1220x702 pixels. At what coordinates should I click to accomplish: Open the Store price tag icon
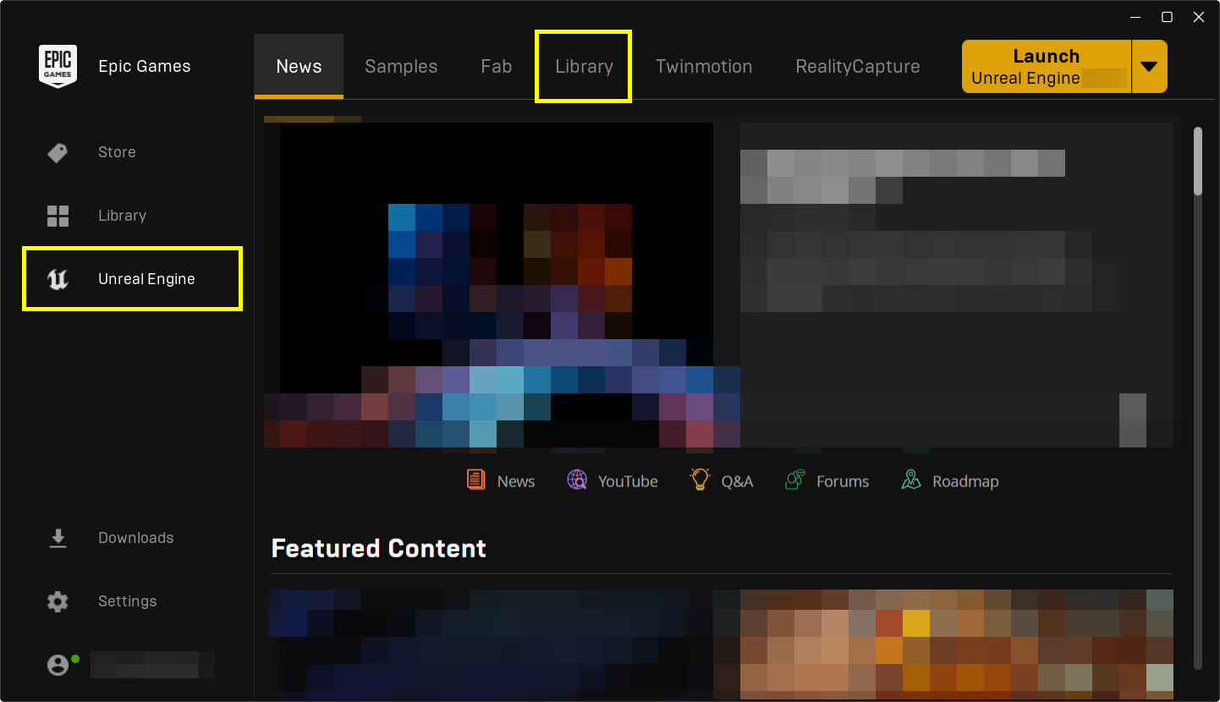tap(58, 152)
